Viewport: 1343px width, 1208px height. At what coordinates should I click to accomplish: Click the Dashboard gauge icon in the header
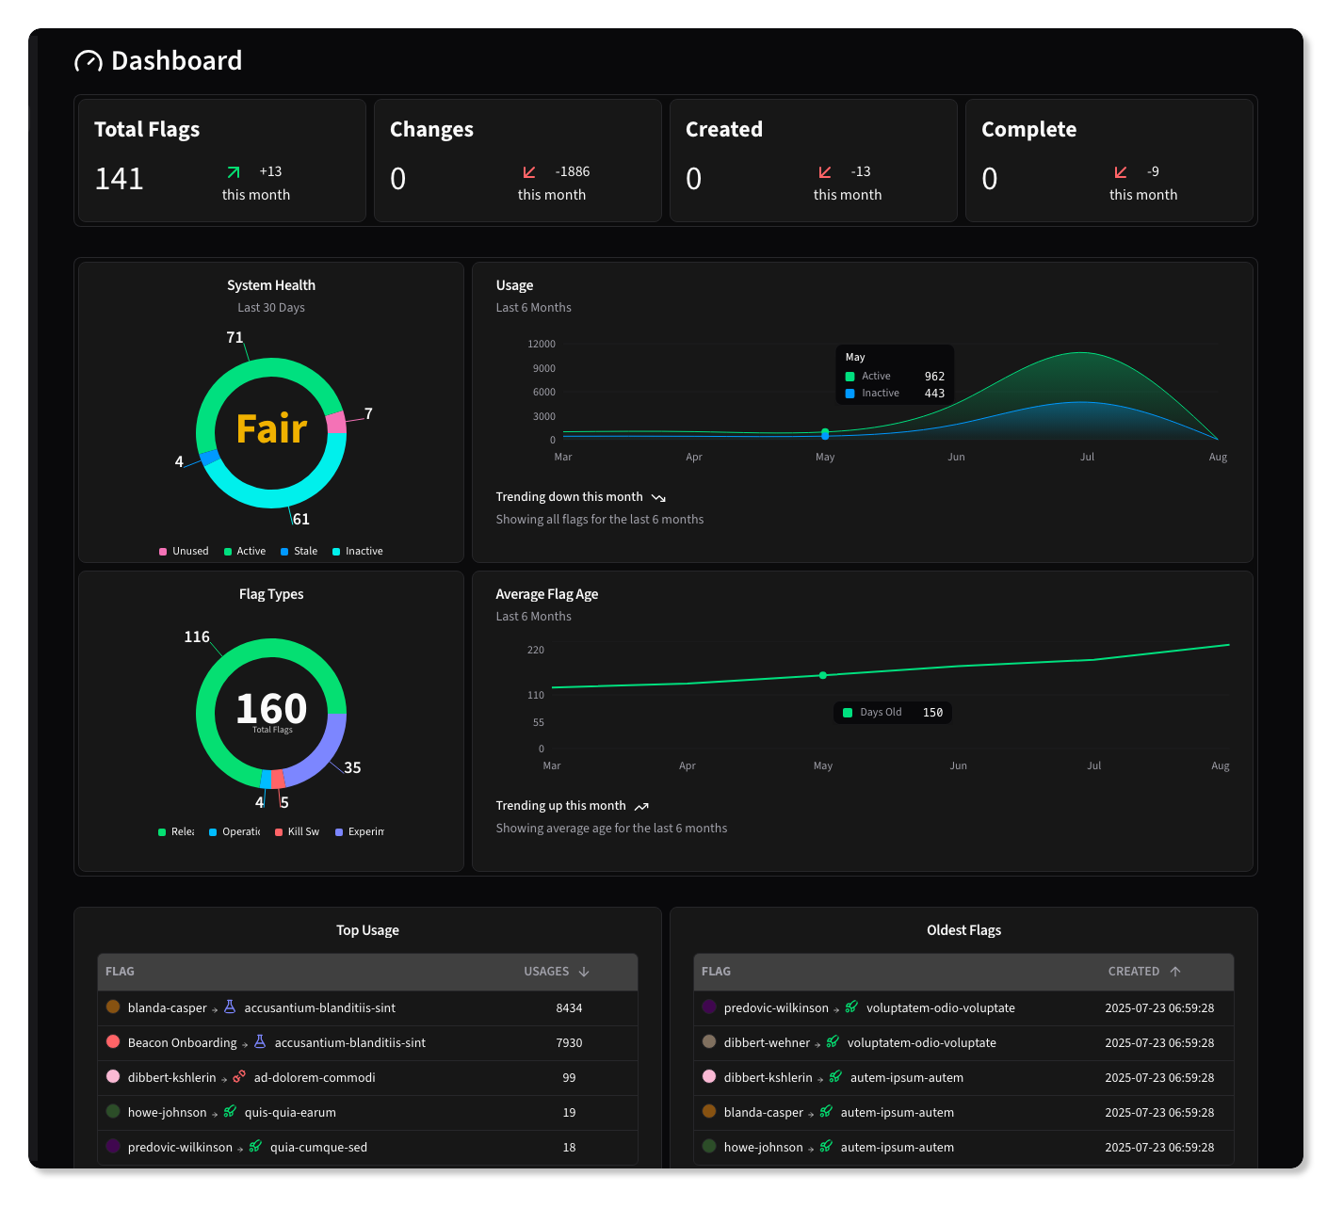[x=88, y=60]
